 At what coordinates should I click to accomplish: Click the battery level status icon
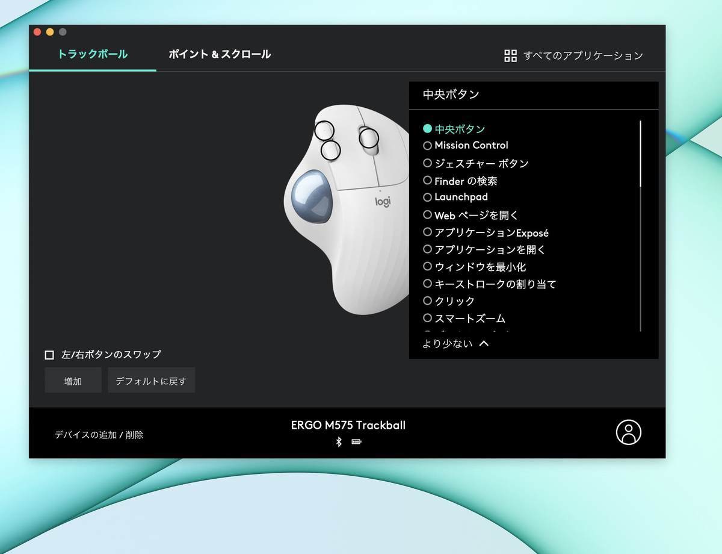point(357,442)
